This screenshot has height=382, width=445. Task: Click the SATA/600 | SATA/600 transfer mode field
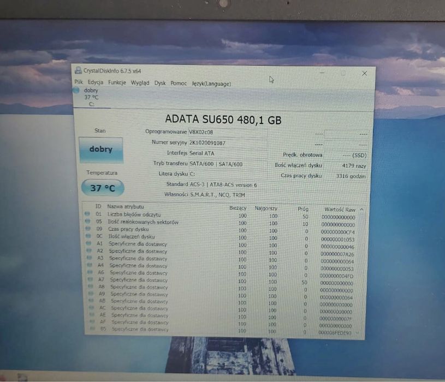point(228,164)
